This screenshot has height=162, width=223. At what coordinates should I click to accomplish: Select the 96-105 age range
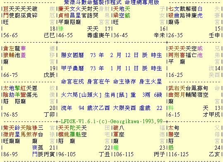[67, 154]
